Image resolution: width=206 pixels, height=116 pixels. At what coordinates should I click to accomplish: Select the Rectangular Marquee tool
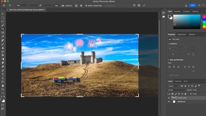click(x=3, y=18)
